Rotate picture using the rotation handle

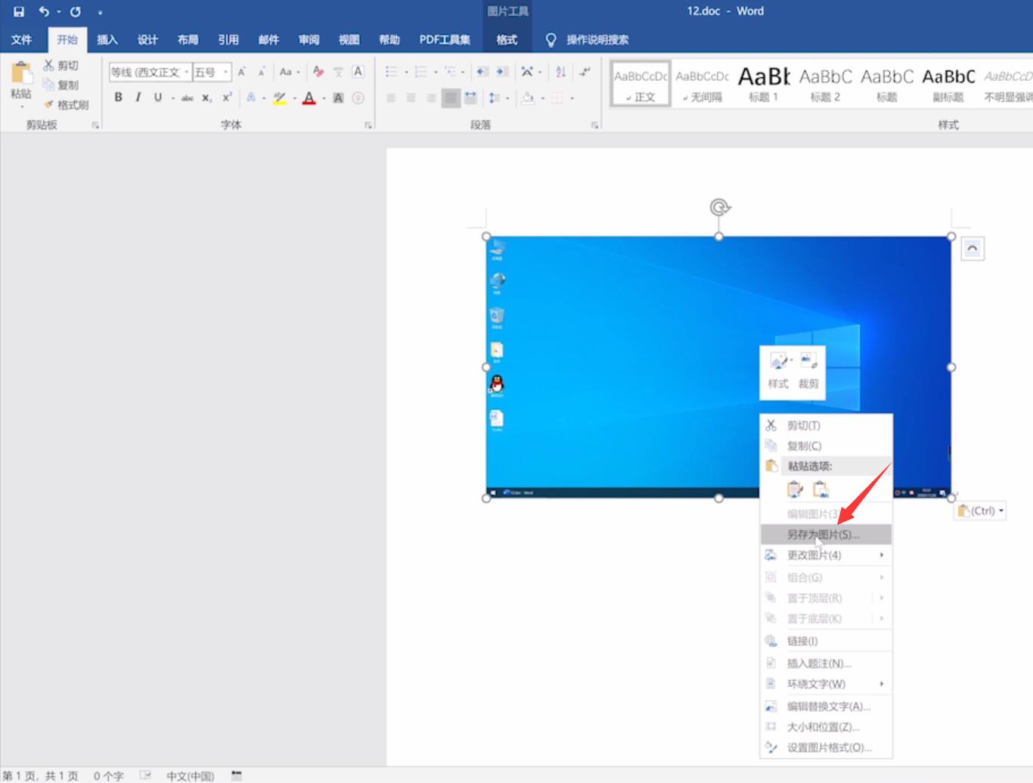(x=719, y=207)
